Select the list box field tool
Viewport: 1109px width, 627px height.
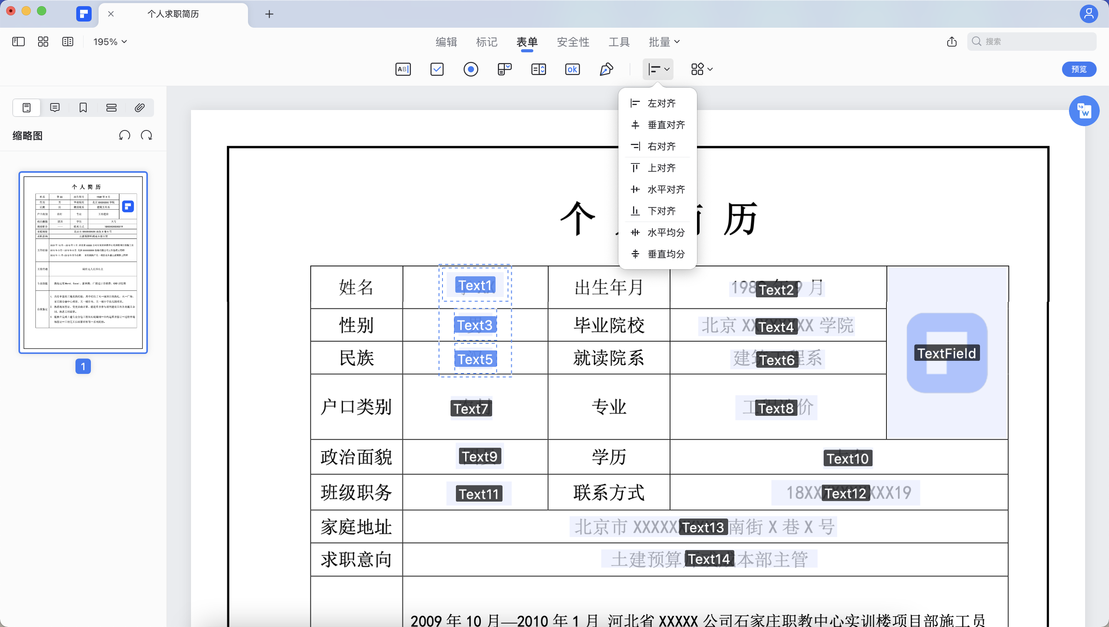538,69
